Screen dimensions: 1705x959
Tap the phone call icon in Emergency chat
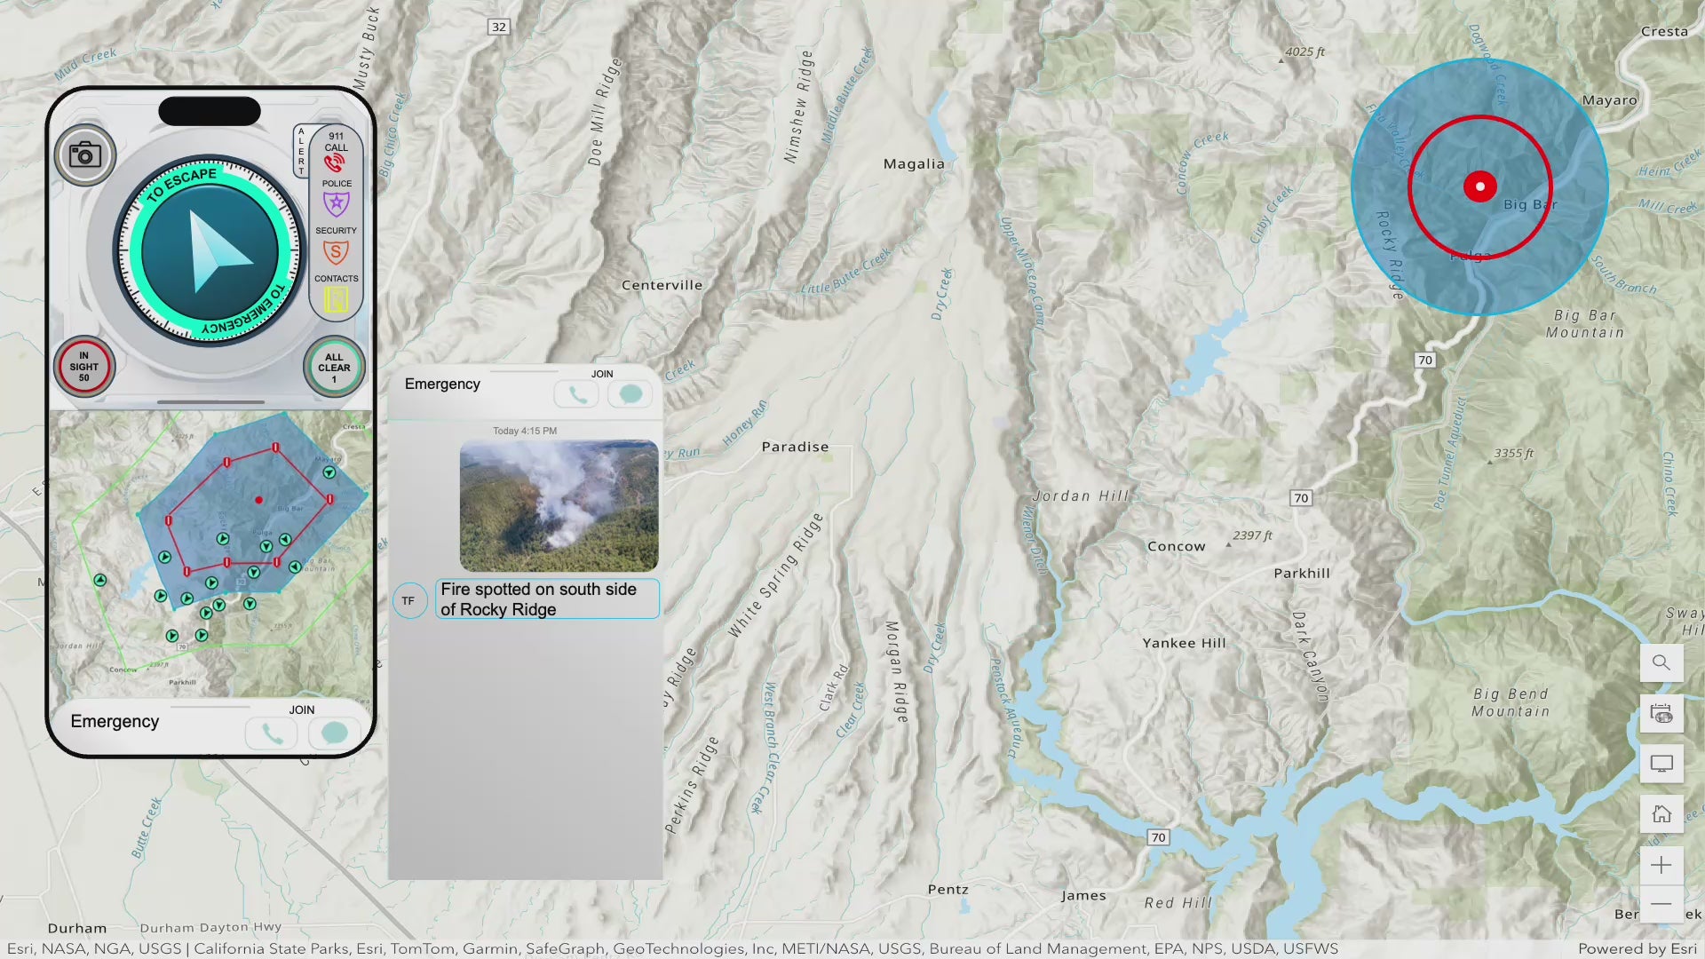click(576, 393)
